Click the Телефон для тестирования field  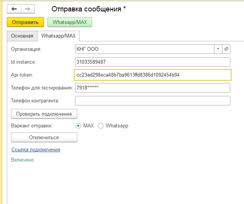[x=153, y=88]
